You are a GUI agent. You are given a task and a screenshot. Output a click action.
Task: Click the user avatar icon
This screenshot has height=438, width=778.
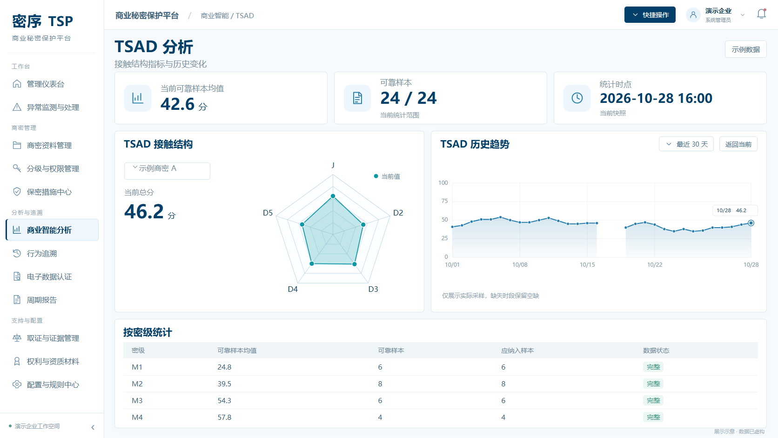click(693, 15)
